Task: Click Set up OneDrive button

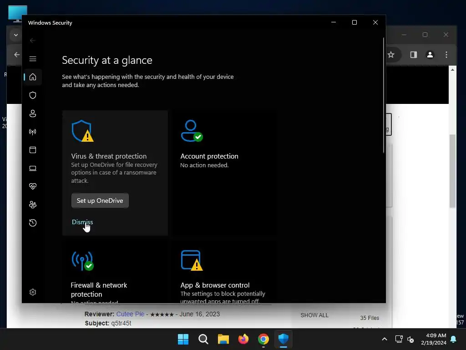Action: click(x=100, y=201)
